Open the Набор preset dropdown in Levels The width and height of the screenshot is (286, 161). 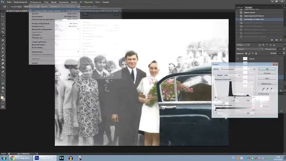click(x=236, y=69)
